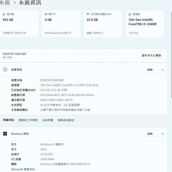
Task: Select product ID 00331-10000-00001-AA313
Action: [56, 100]
